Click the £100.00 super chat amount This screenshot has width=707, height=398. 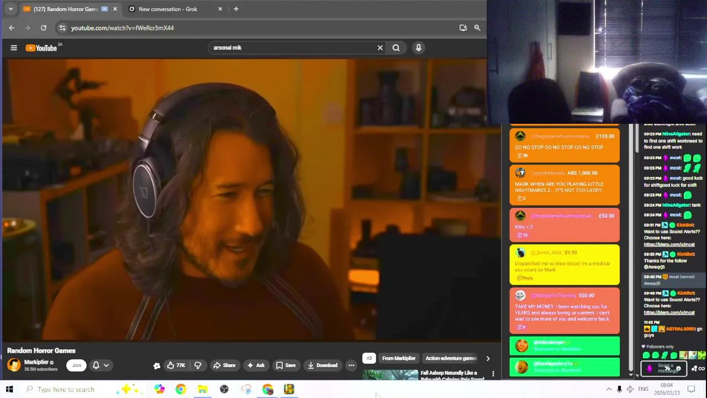pos(605,137)
